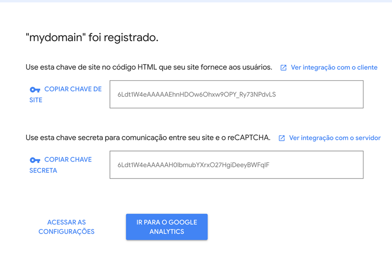Open ACESSAR AS CONFIGURAÇÕES
392x260 pixels.
(x=66, y=227)
